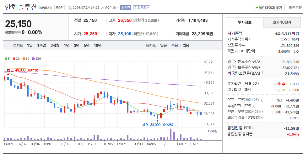Select the 1주일 line chart period

click(41, 46)
